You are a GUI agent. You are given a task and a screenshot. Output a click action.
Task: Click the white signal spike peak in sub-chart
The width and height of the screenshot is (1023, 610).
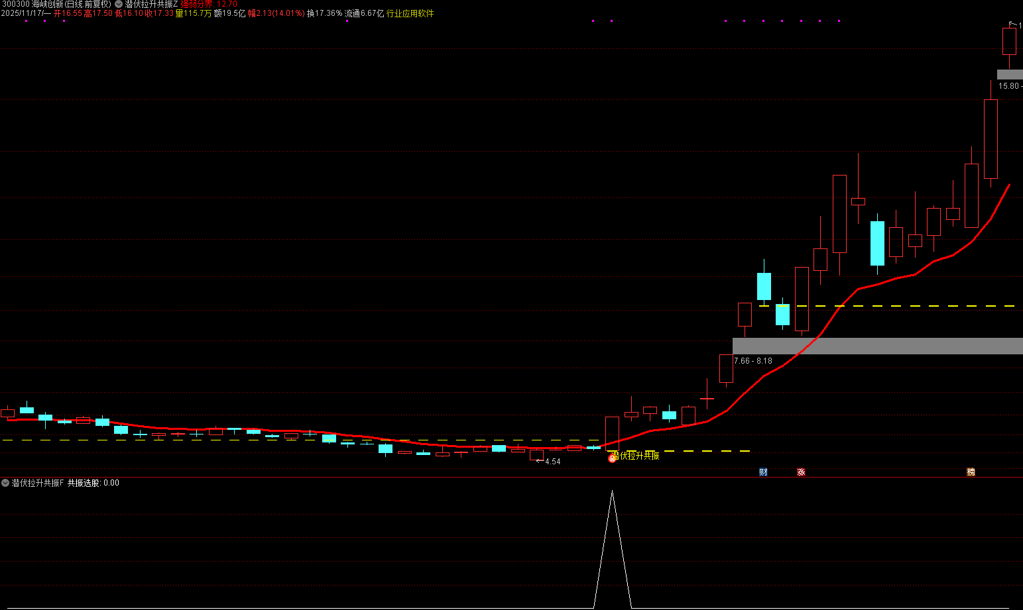tap(612, 491)
